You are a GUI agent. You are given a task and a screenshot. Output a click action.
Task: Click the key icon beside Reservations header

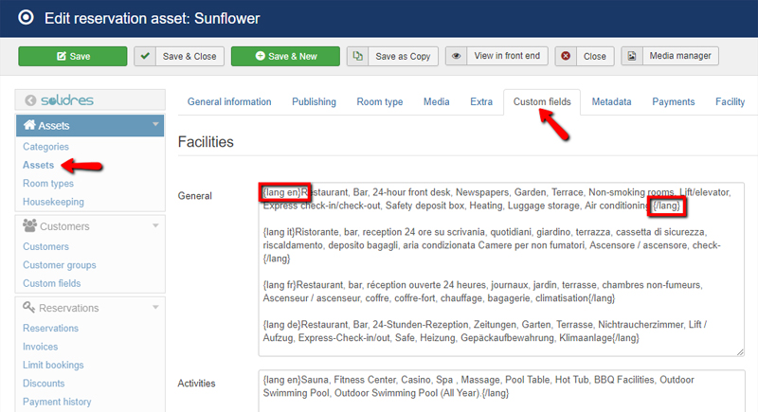29,307
